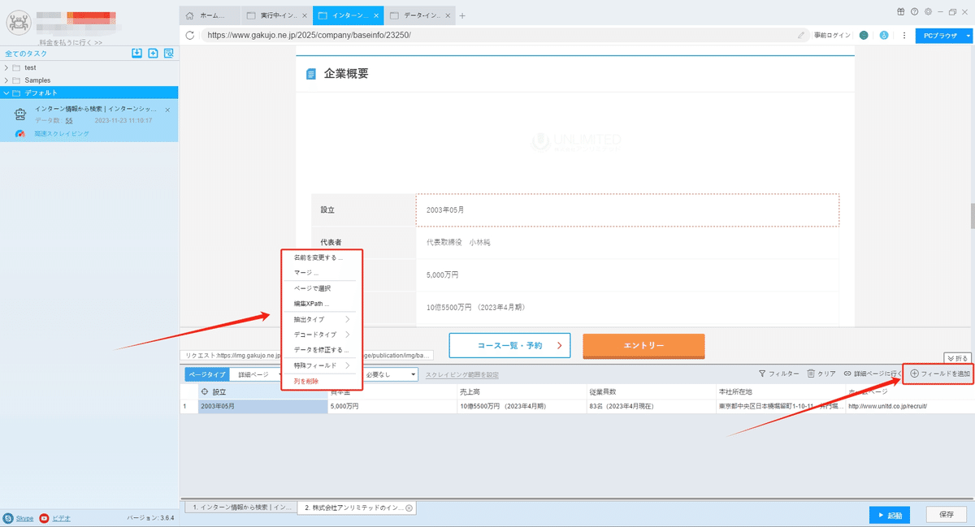Image resolution: width=975 pixels, height=527 pixels.
Task: Expand デコードタイプ submenu
Action: click(322, 335)
